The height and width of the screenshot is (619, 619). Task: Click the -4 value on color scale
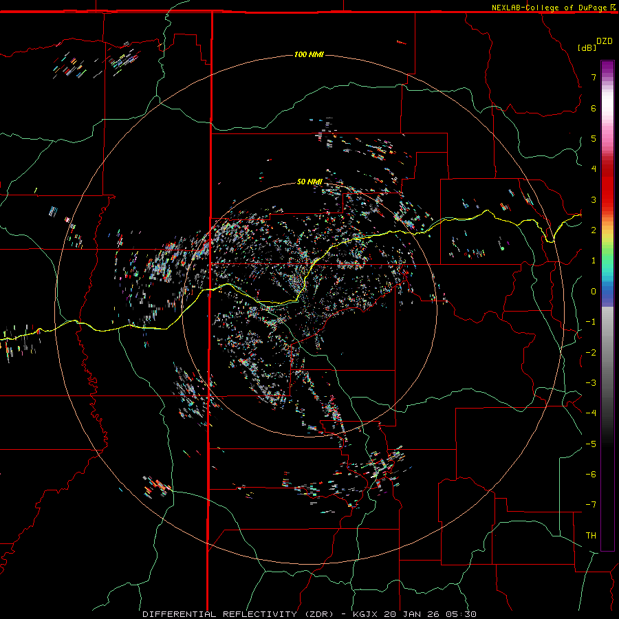591,413
